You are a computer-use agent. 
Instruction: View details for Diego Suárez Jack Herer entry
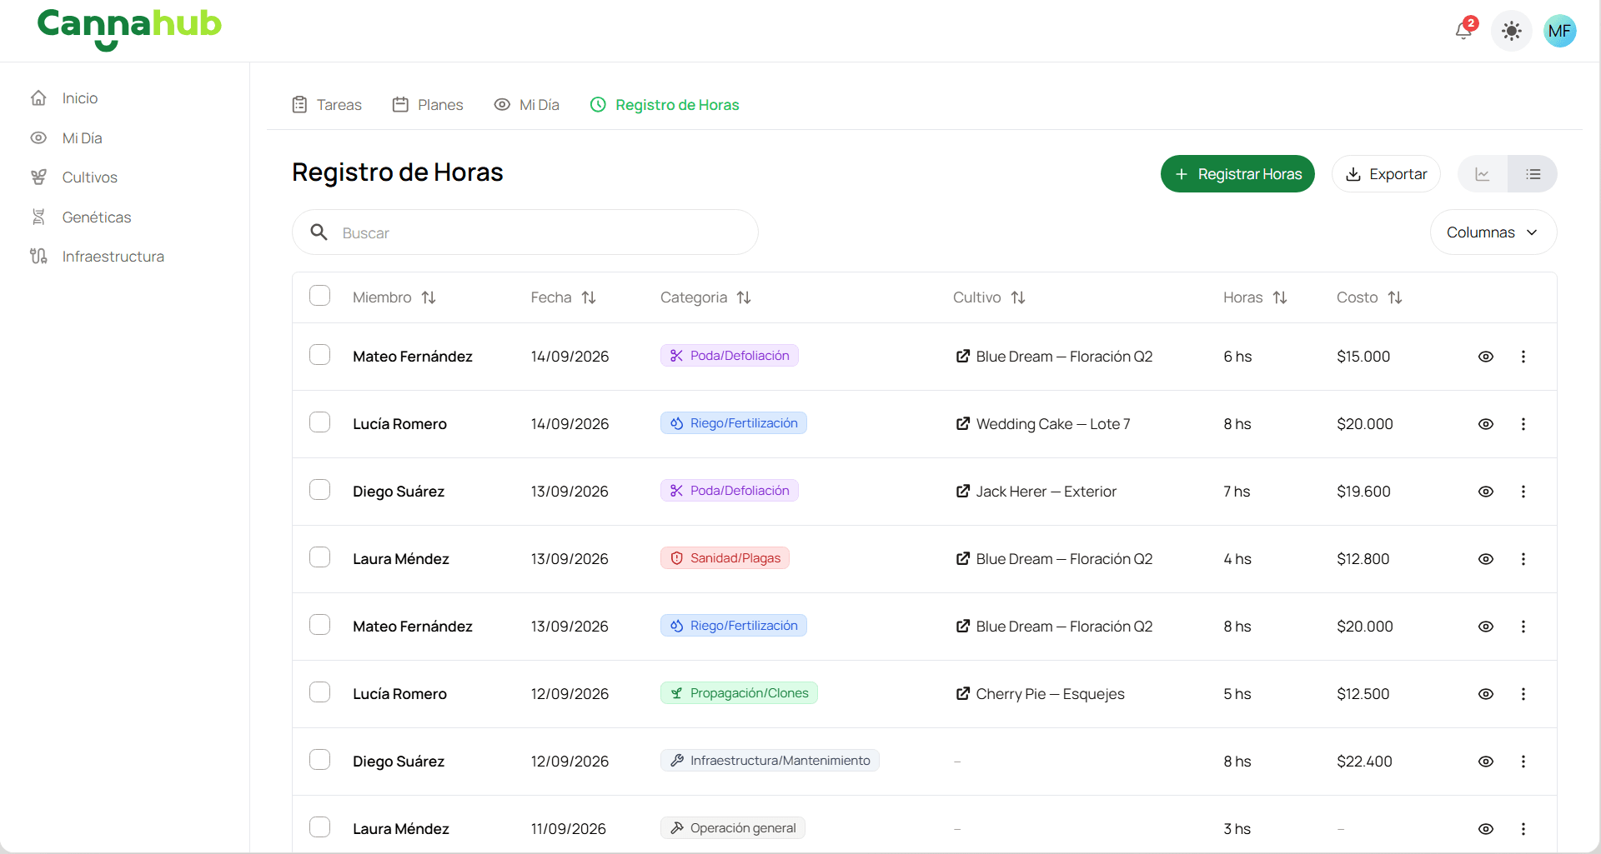coord(1486,492)
